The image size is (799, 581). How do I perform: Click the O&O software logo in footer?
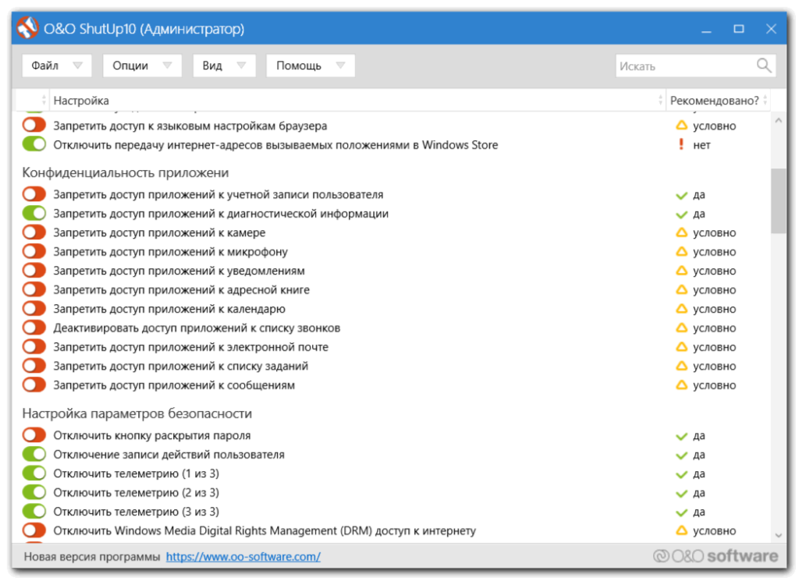[716, 556]
